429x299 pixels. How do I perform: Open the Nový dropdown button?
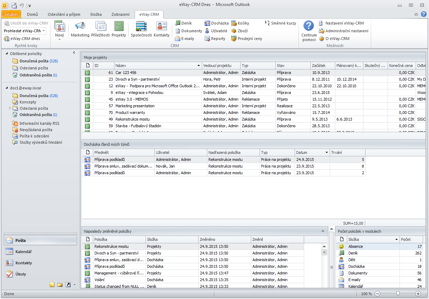coord(60,31)
